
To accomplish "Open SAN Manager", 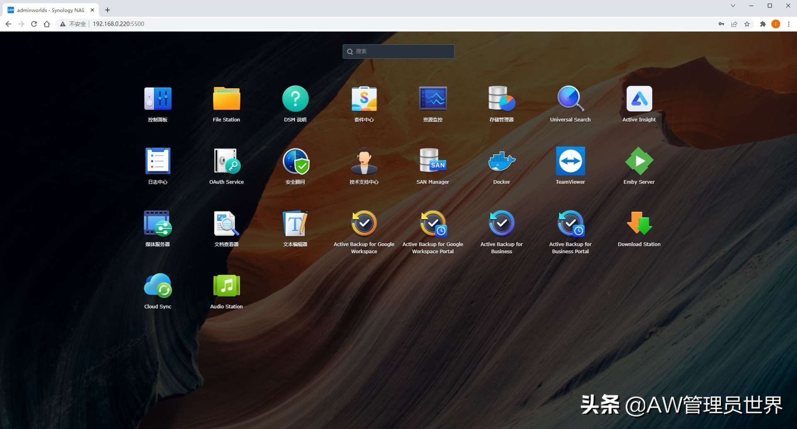I will (x=433, y=161).
